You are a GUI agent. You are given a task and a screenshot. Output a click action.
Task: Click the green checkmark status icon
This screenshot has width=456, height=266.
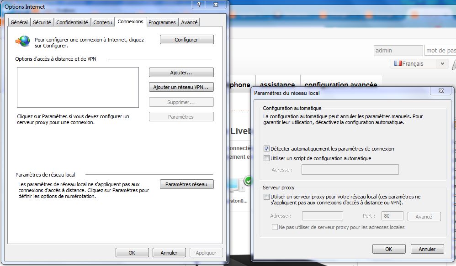point(248,181)
